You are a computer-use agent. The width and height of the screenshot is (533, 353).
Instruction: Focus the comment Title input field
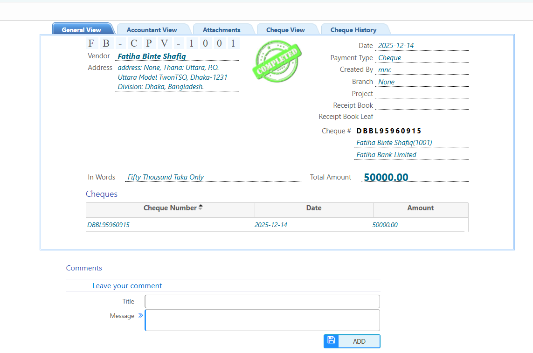(x=262, y=301)
